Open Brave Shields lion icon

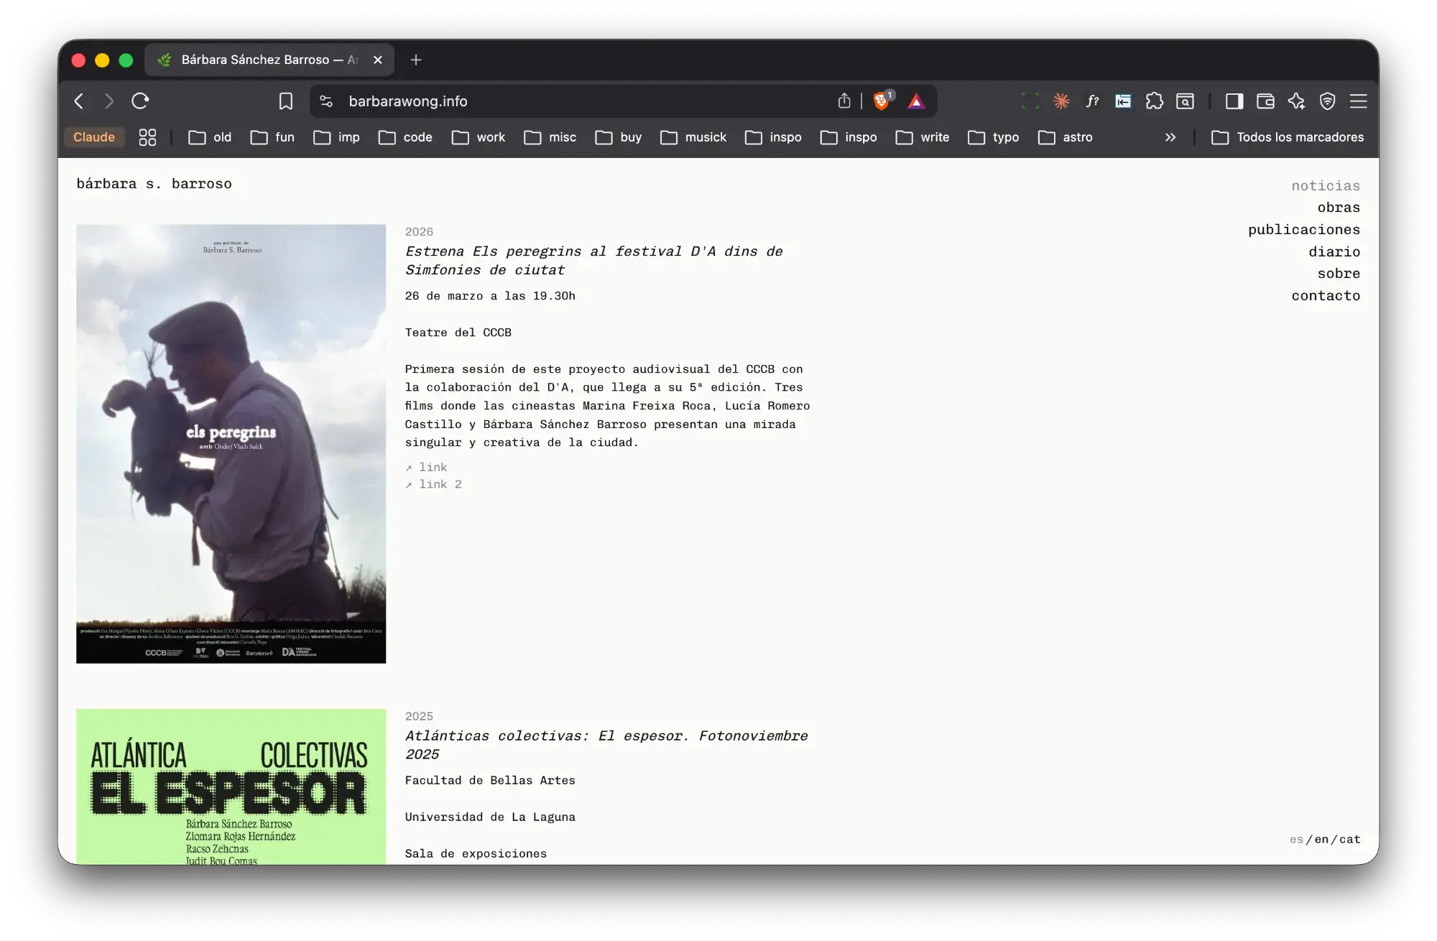click(882, 101)
